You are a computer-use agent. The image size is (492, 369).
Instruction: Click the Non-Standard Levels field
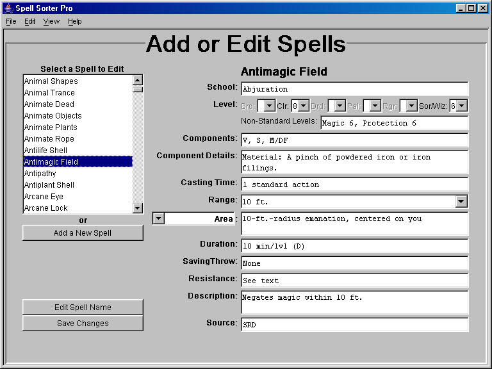(x=395, y=123)
